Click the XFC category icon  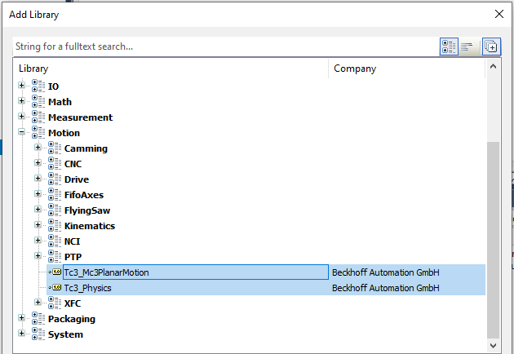tap(55, 303)
